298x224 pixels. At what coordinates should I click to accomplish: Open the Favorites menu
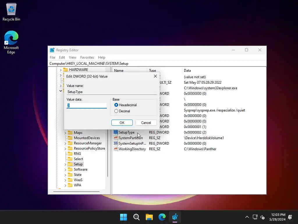pos(87,57)
